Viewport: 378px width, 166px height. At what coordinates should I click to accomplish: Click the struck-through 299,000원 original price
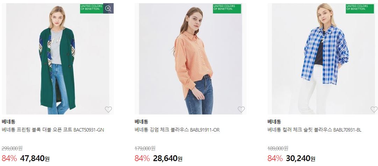click(x=12, y=149)
